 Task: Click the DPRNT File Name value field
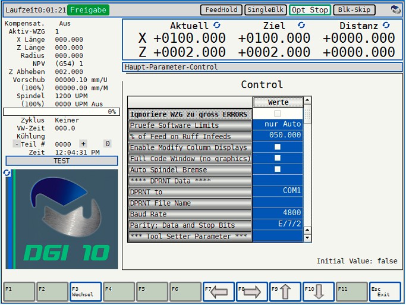point(278,202)
